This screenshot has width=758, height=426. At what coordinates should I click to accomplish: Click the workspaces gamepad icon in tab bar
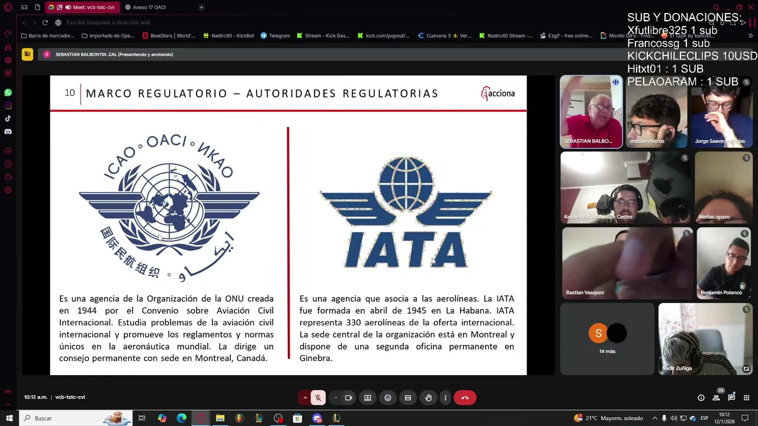24,7
